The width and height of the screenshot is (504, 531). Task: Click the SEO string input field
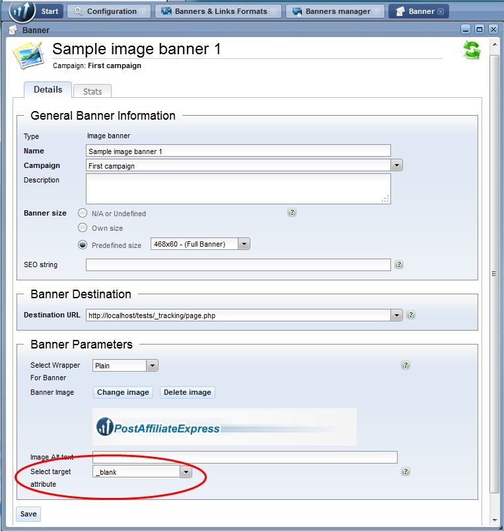pyautogui.click(x=238, y=265)
